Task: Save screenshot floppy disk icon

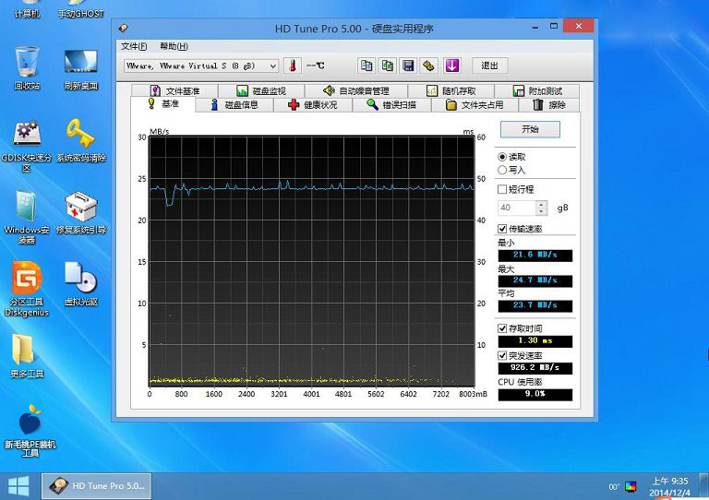Action: 408,65
